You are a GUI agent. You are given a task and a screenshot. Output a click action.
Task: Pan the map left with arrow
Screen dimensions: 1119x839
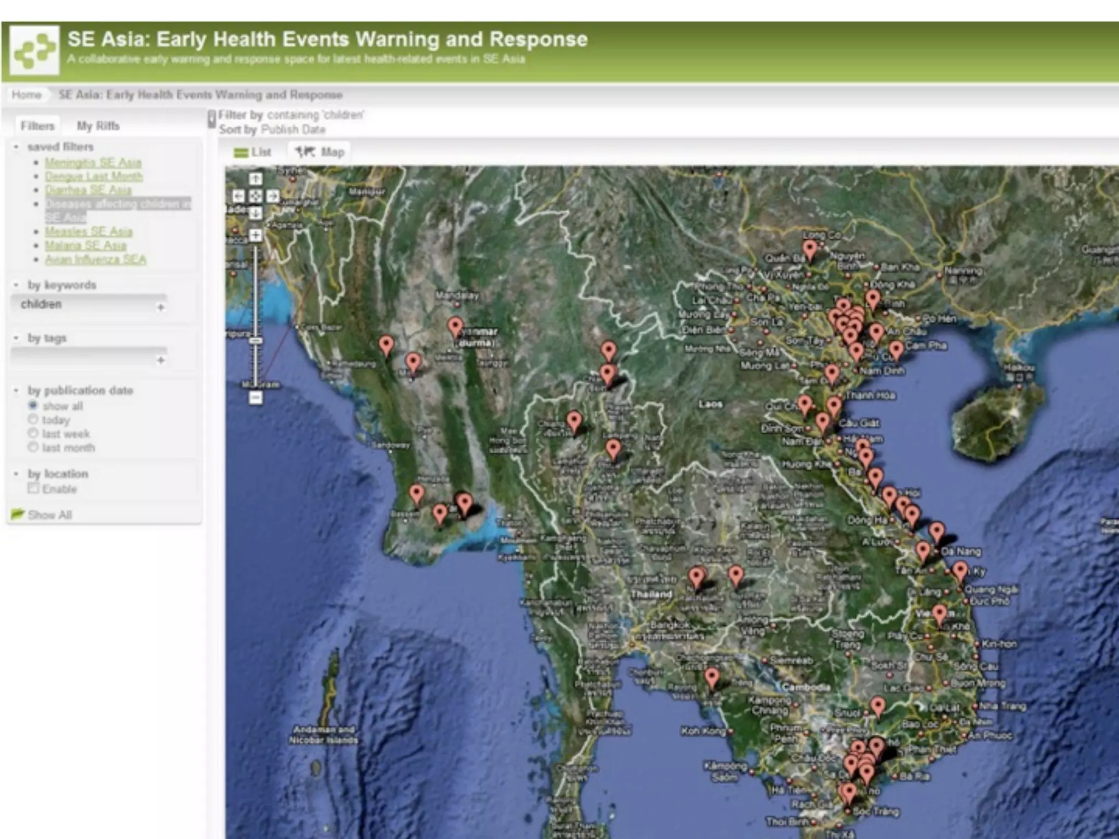coord(238,196)
